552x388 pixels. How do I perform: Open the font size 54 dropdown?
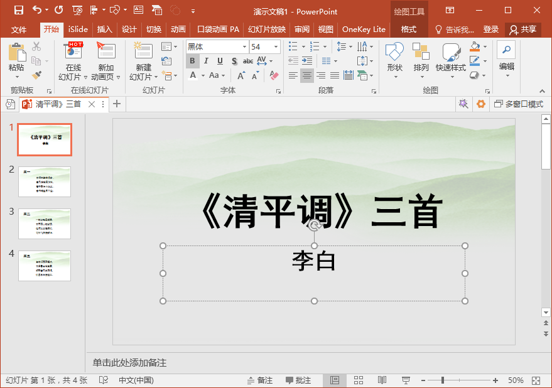pos(276,47)
